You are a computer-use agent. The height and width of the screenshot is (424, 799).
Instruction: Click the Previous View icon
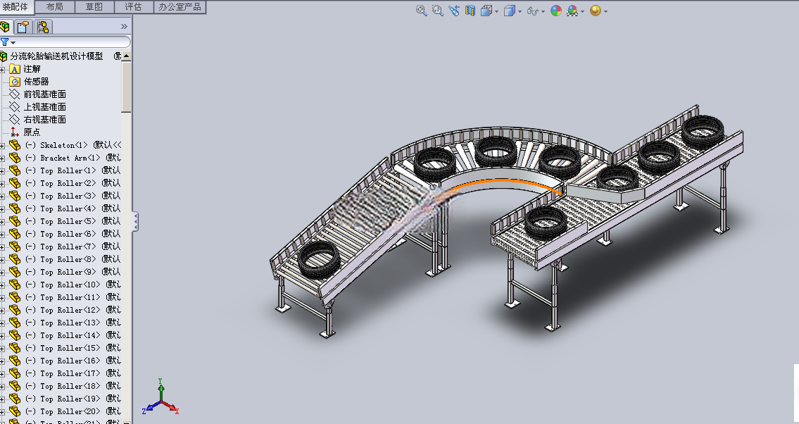453,11
